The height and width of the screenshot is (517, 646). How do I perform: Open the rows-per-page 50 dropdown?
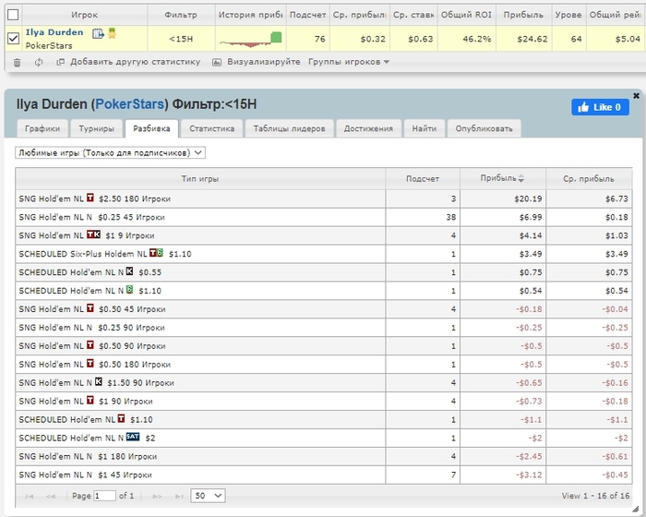208,496
